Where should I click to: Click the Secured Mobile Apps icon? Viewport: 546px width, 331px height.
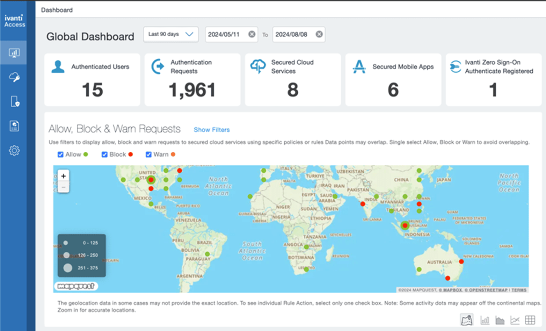[359, 66]
